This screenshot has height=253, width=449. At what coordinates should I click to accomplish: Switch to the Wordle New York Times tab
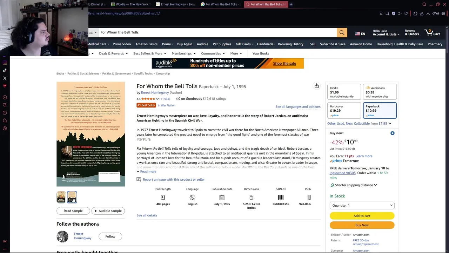tap(130, 4)
